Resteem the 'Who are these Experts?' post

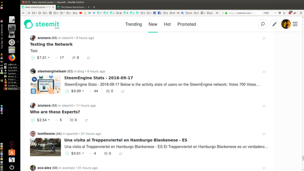[86, 120]
